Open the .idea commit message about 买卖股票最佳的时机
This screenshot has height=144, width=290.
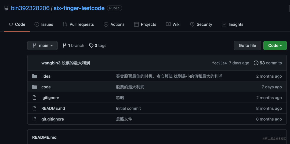(169, 76)
